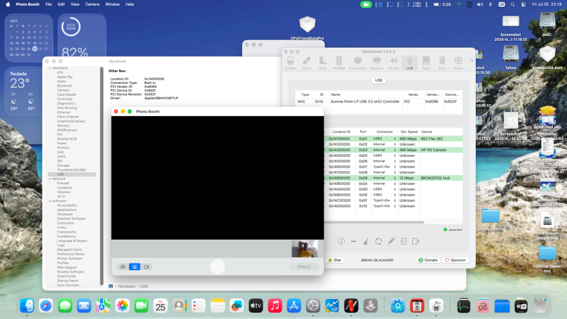Select the Boot icon in Hackintool
The image size is (567, 319).
(323, 63)
